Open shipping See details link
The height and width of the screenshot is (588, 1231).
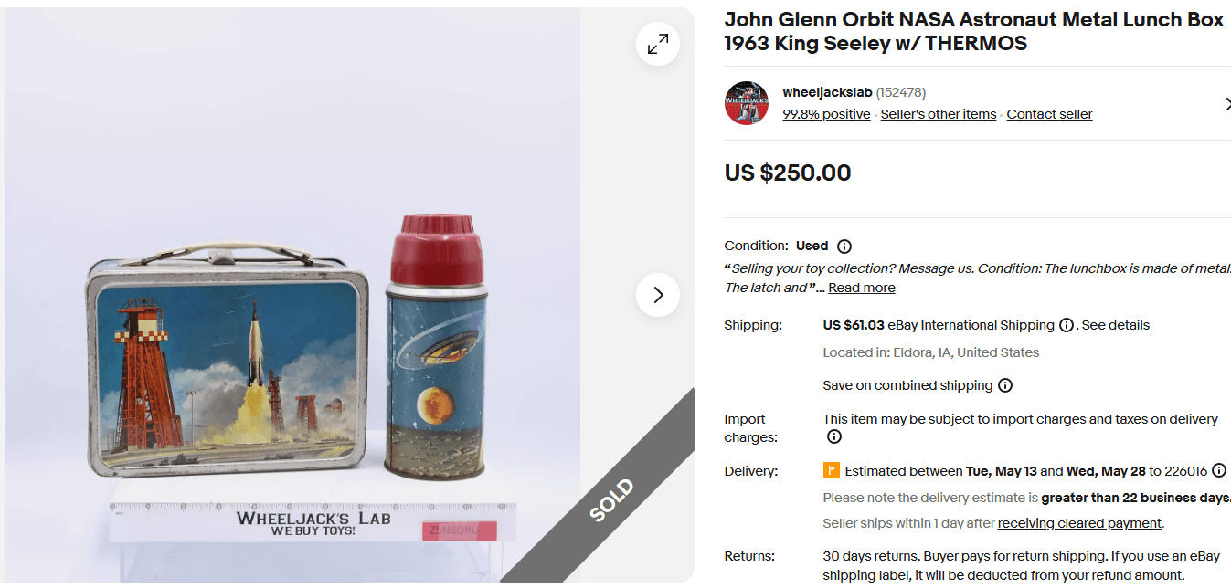[1115, 326]
